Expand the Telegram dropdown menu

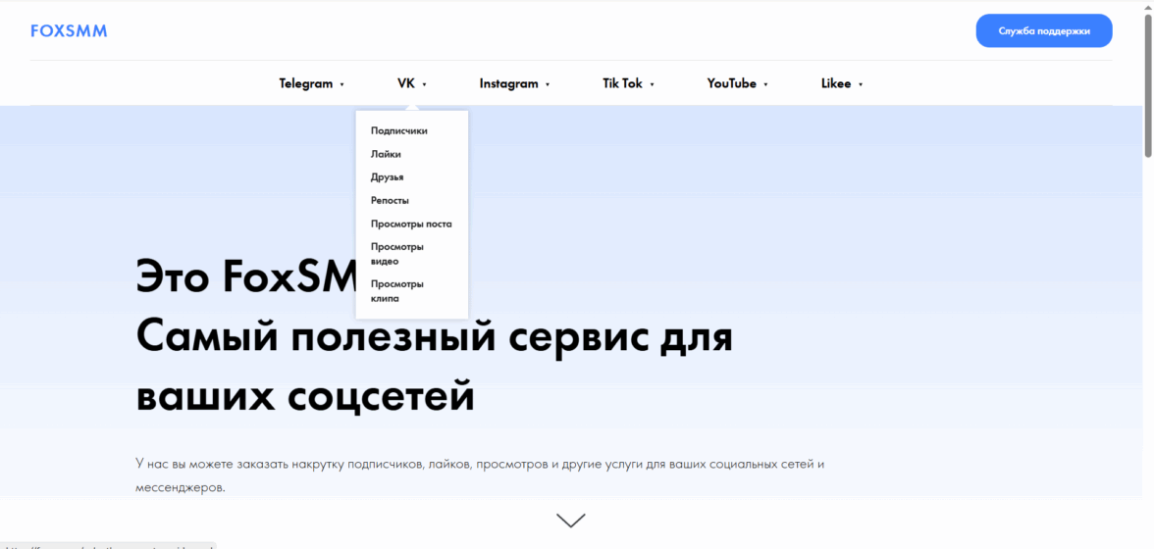click(311, 83)
